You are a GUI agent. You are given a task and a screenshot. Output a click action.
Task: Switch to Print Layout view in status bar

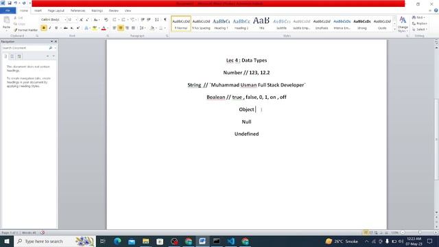coord(366,233)
